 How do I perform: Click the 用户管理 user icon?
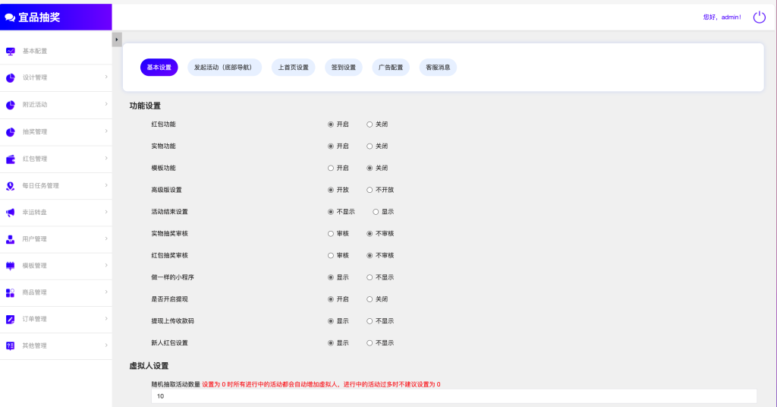point(11,239)
